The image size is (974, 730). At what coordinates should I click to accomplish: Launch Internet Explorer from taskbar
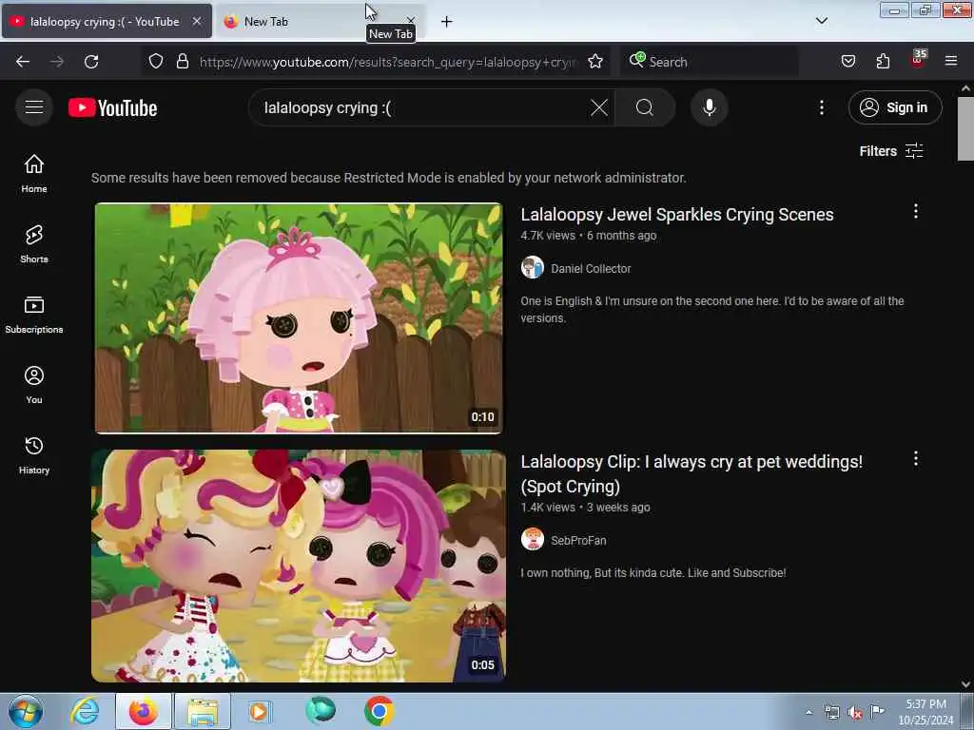(85, 711)
